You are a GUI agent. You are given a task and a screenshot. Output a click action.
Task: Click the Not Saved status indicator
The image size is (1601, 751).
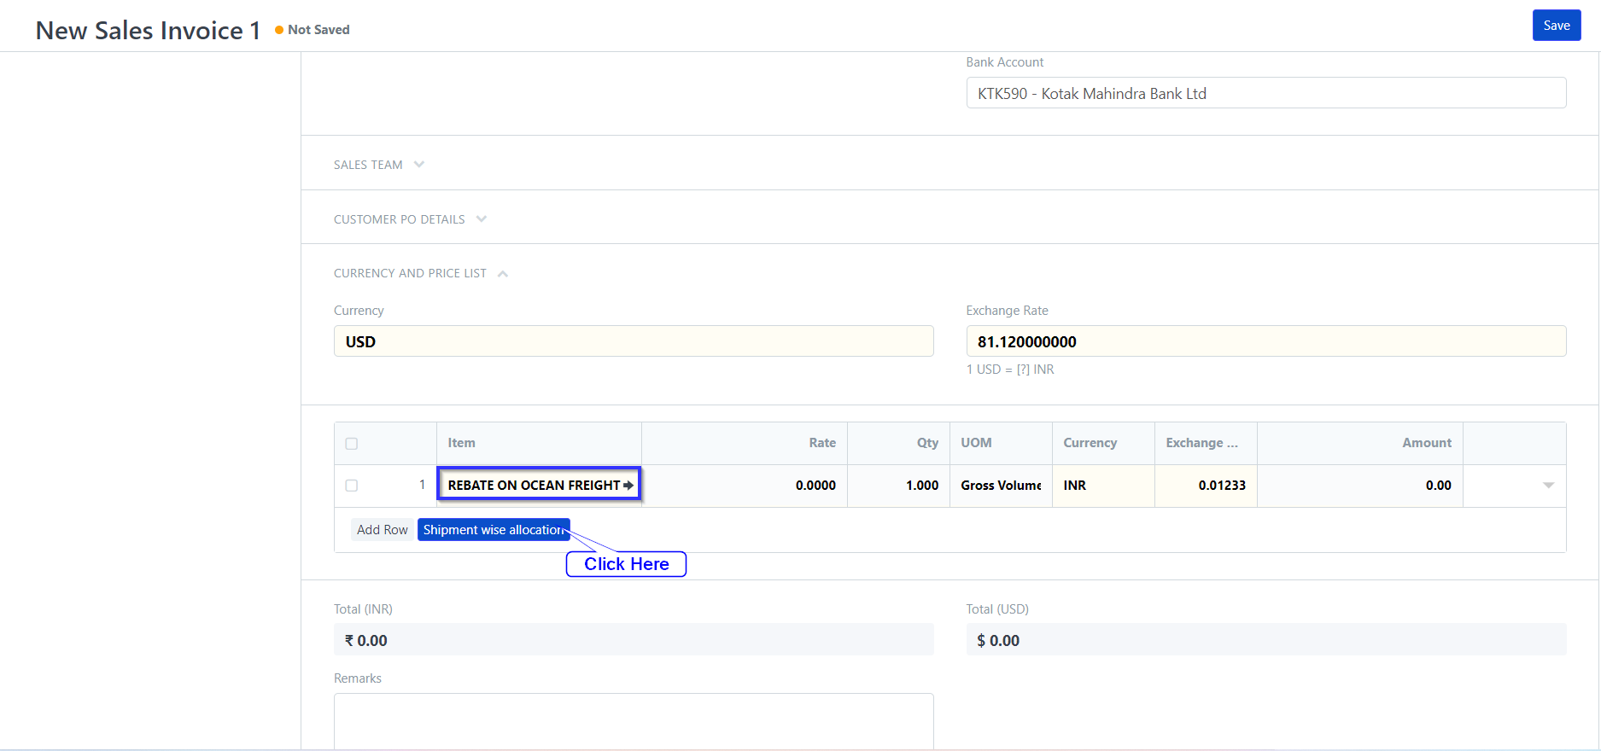pos(313,30)
